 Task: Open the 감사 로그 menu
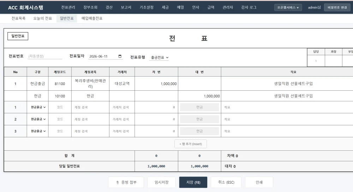tap(249, 7)
